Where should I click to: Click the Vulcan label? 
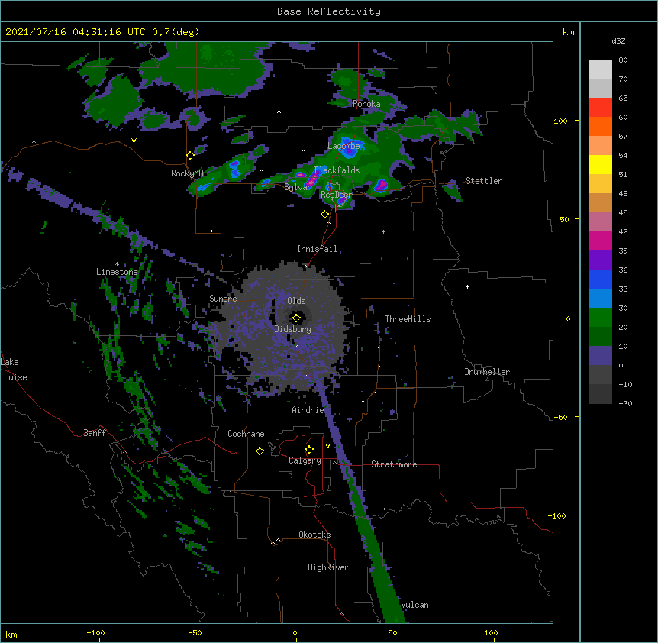pyautogui.click(x=414, y=605)
